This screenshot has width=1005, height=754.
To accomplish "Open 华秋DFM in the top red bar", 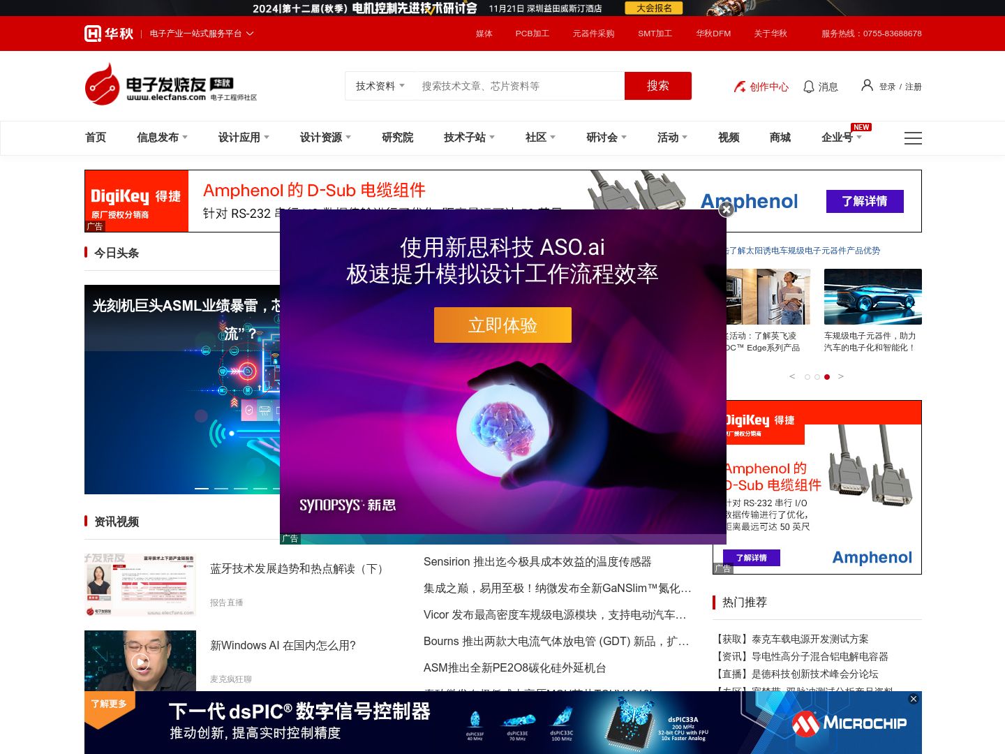I will click(x=713, y=34).
